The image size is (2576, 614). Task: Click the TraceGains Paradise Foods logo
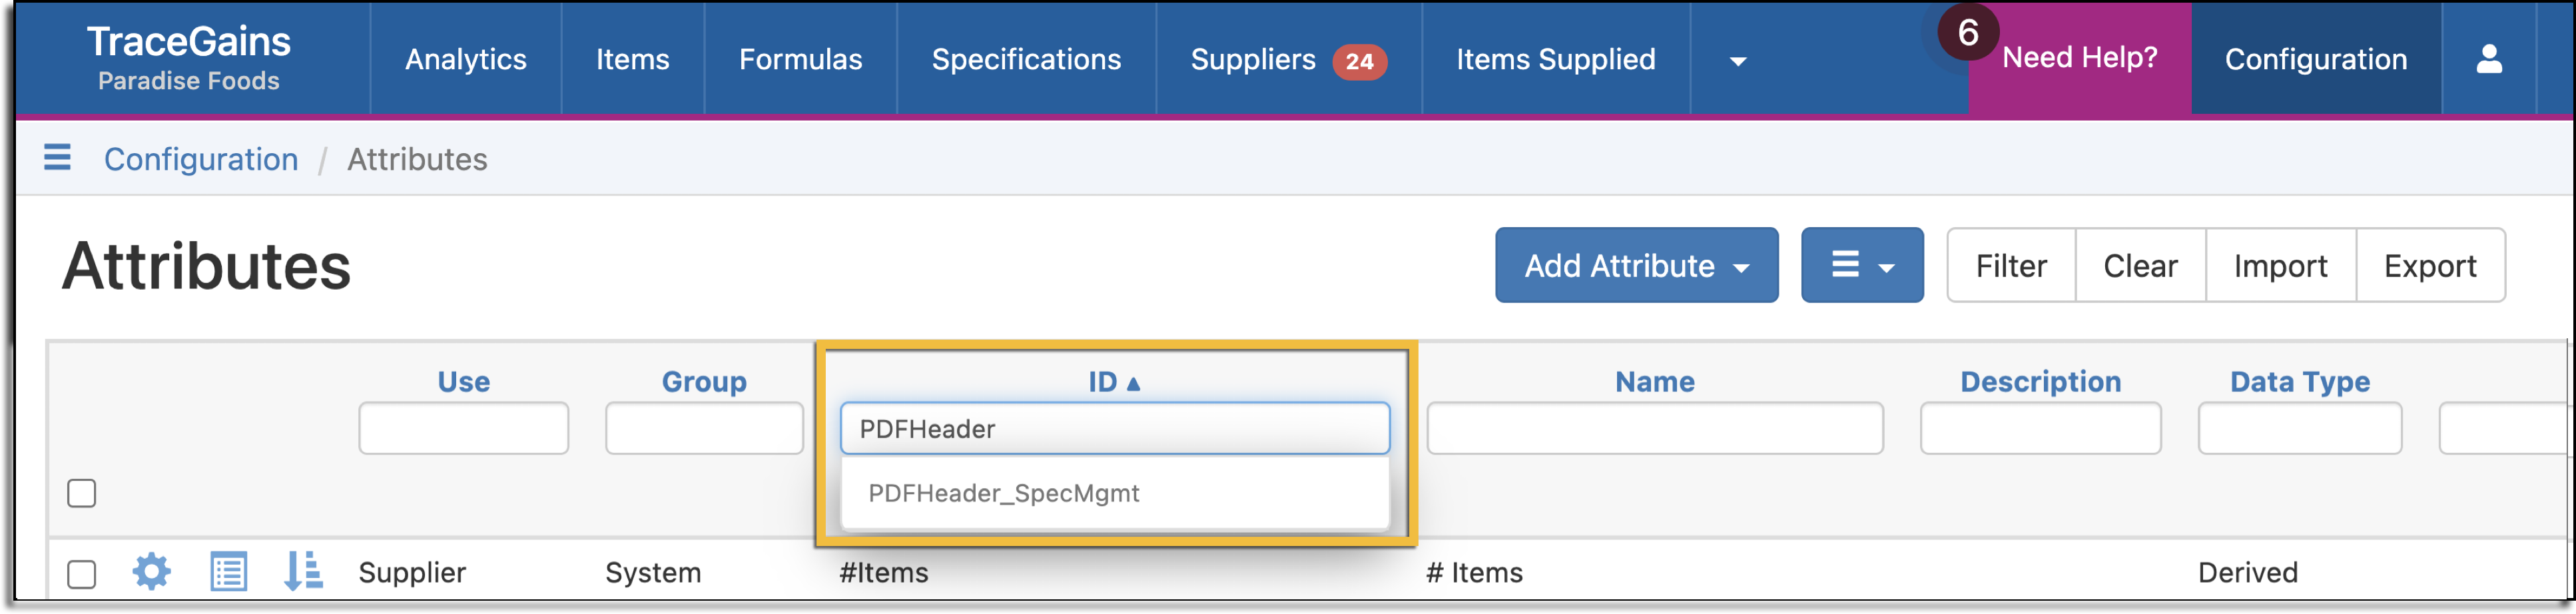click(189, 57)
